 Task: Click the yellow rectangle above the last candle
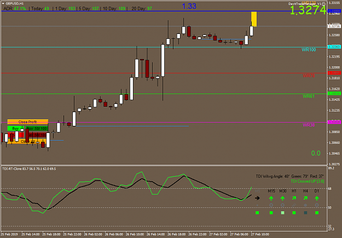(x=254, y=19)
